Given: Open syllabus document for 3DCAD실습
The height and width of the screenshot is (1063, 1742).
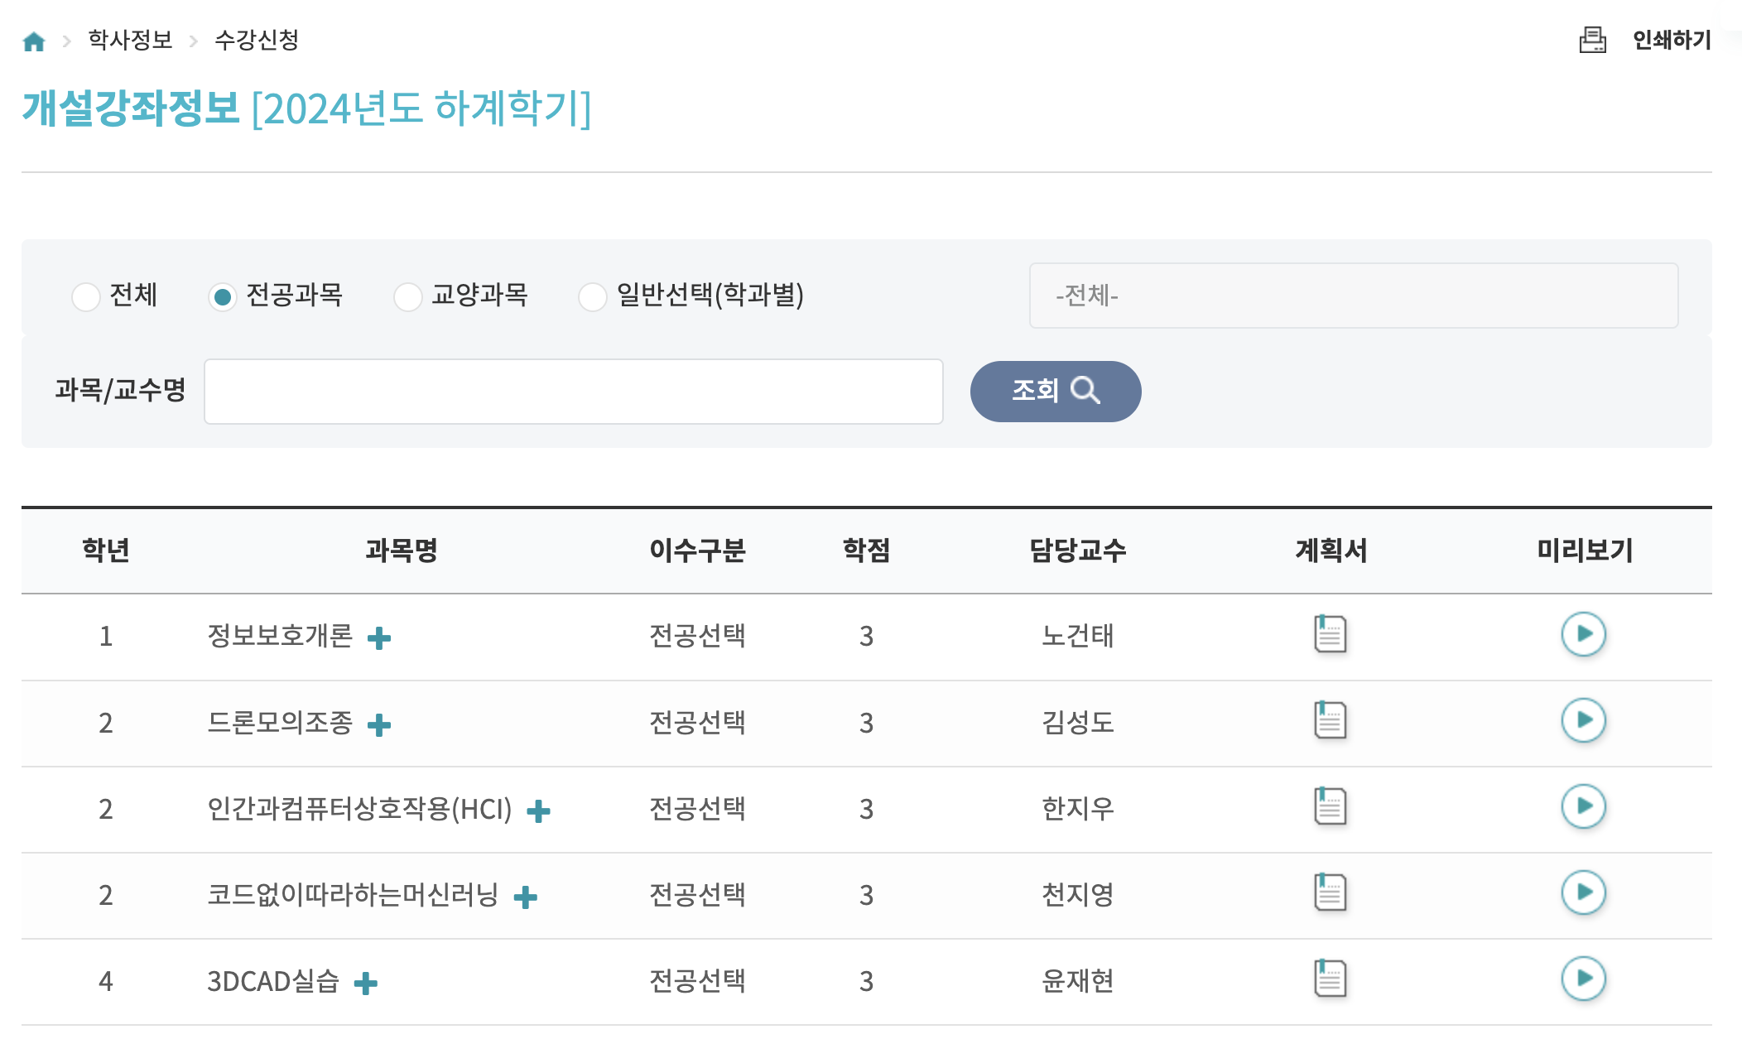Looking at the screenshot, I should tap(1330, 979).
